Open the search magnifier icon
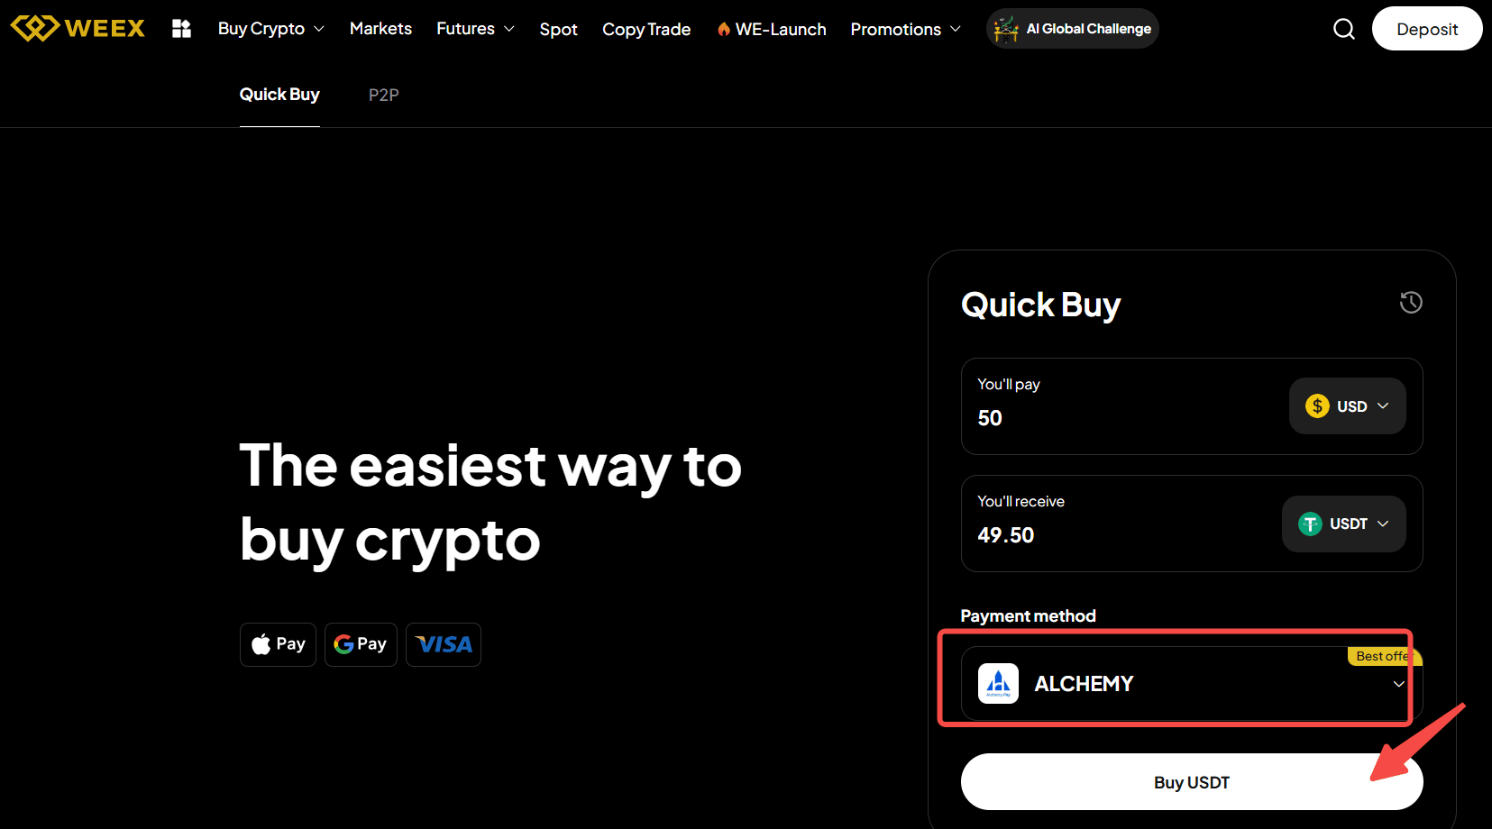 tap(1344, 29)
